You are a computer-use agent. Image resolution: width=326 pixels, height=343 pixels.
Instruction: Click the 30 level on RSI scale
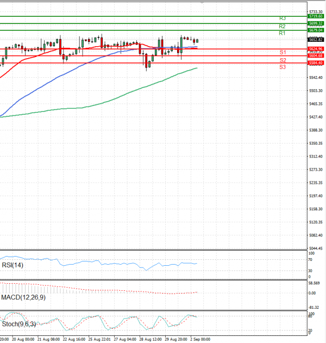(x=310, y=271)
